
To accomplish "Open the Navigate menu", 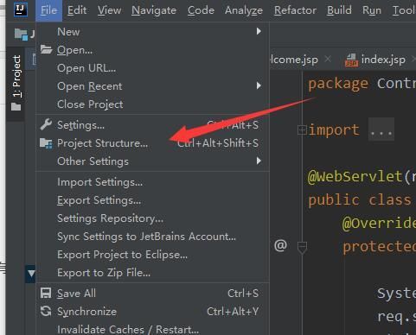I will (x=154, y=10).
